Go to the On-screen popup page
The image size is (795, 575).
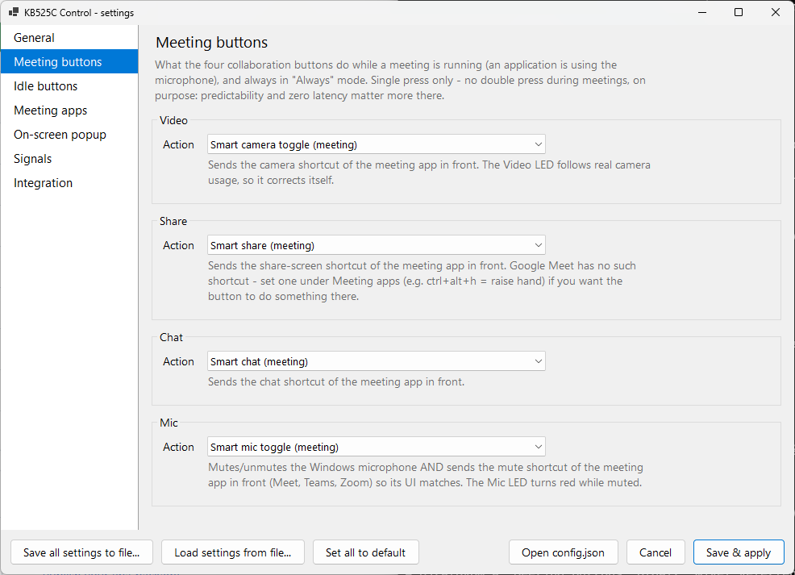[69, 135]
